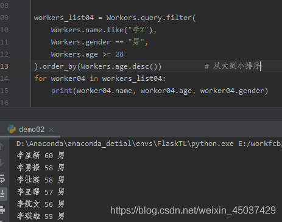
Task: Click order_by(Workers.age.desc()) code
Action: coord(102,66)
